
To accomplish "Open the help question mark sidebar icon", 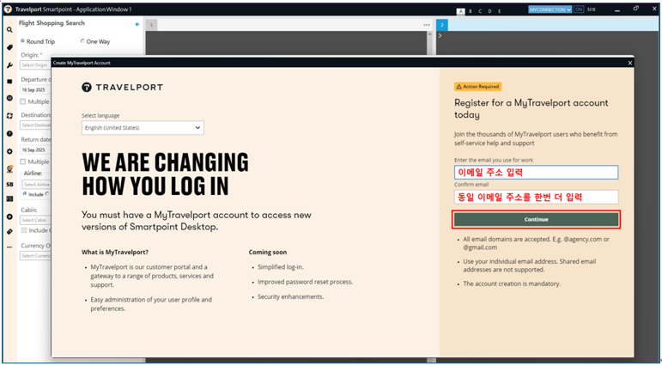I will [x=9, y=134].
